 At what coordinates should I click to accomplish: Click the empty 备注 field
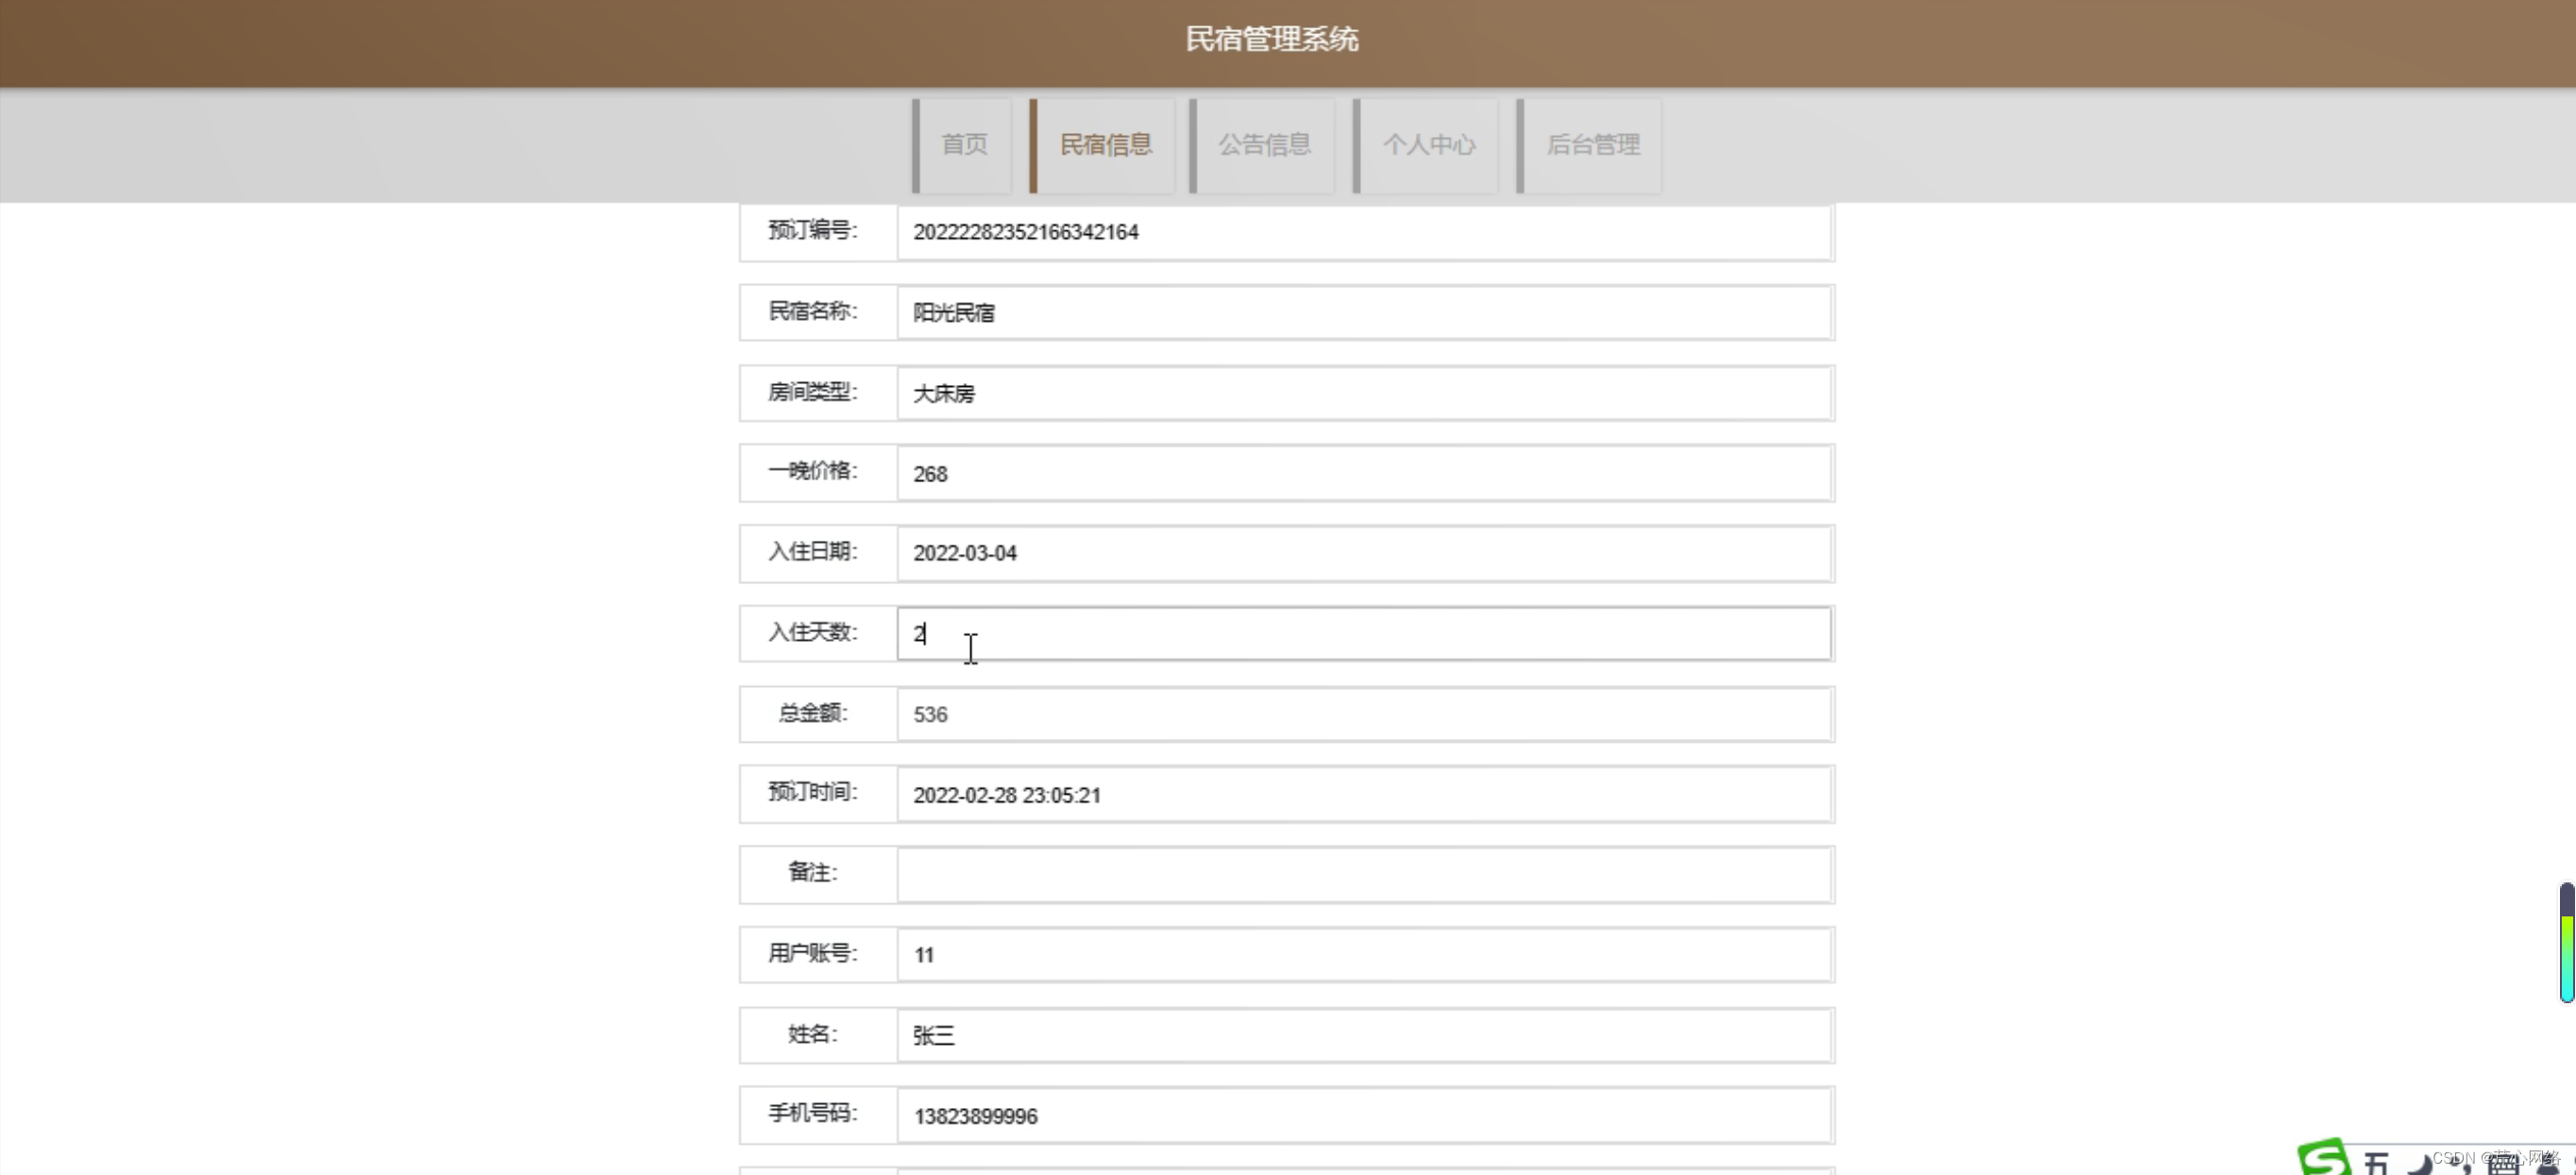click(x=1363, y=875)
